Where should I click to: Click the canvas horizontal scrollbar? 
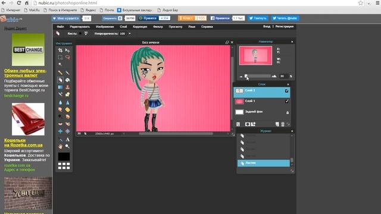pos(176,134)
